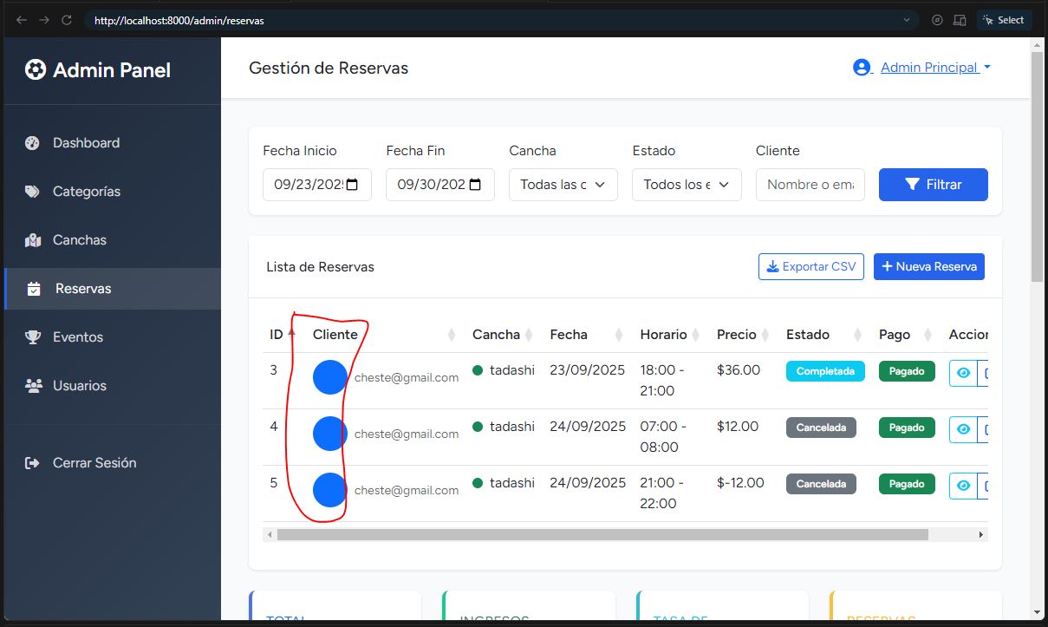Click Pagado badge in reservation 3

[x=907, y=371]
